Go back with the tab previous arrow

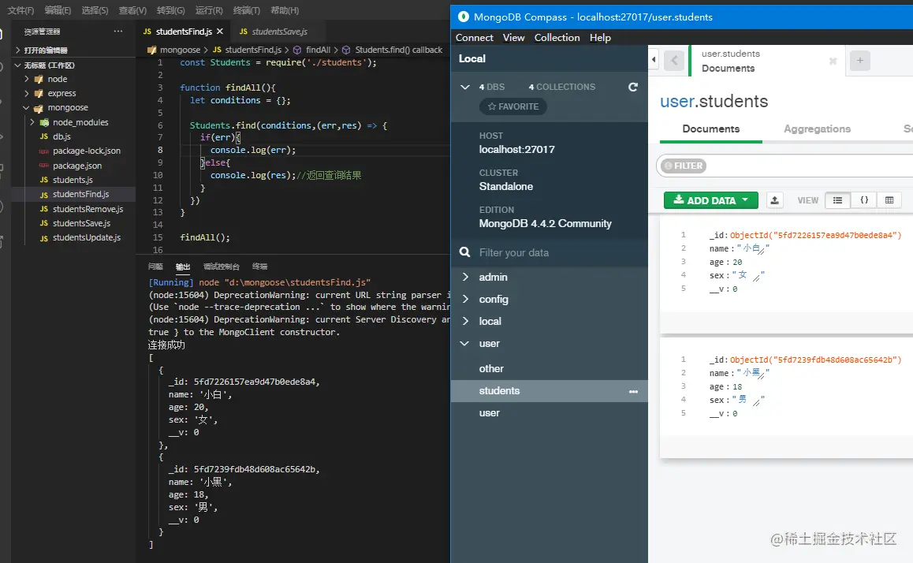coord(674,60)
